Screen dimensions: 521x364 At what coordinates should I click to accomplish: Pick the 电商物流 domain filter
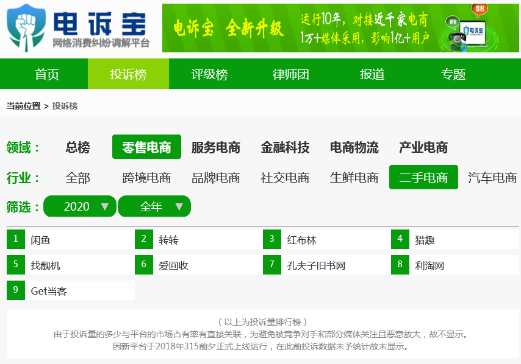[x=354, y=147]
